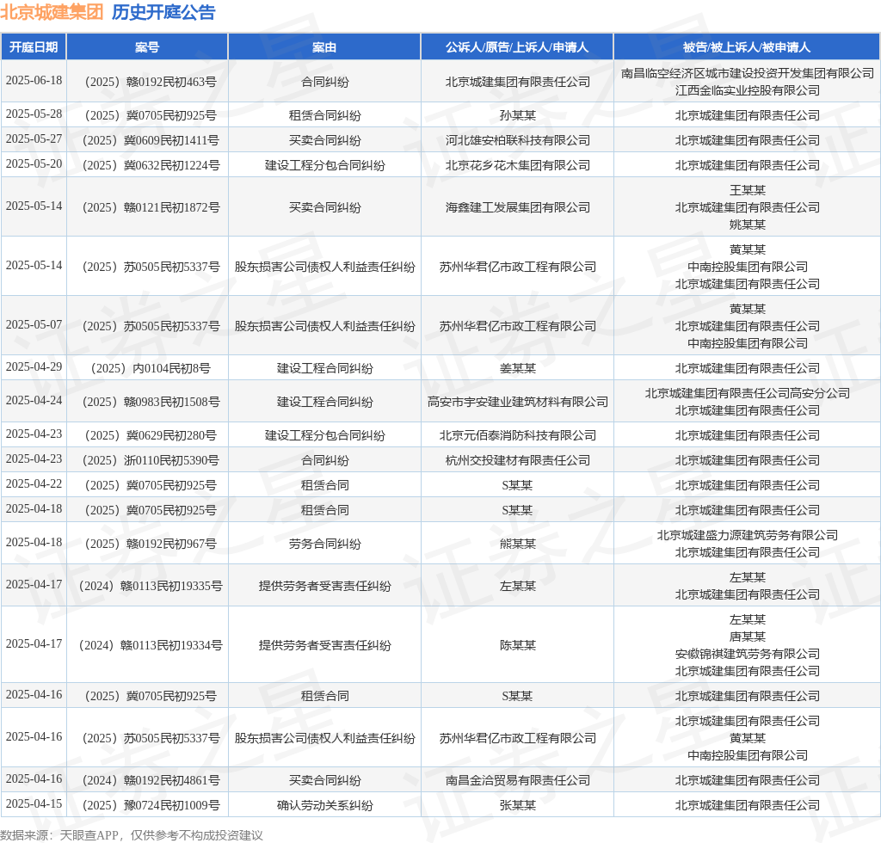Click plaintiff '河北雄安柏联科技有限公司'
881x843 pixels.
[x=517, y=140]
